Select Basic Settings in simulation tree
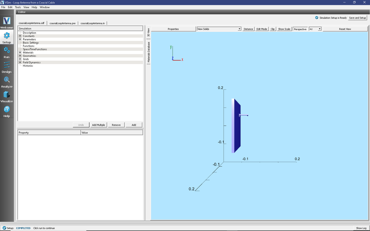The height and width of the screenshot is (231, 370). (31, 43)
